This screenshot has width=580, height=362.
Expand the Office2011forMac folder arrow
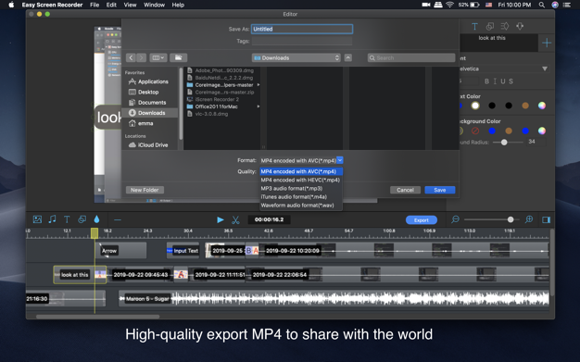click(x=258, y=106)
